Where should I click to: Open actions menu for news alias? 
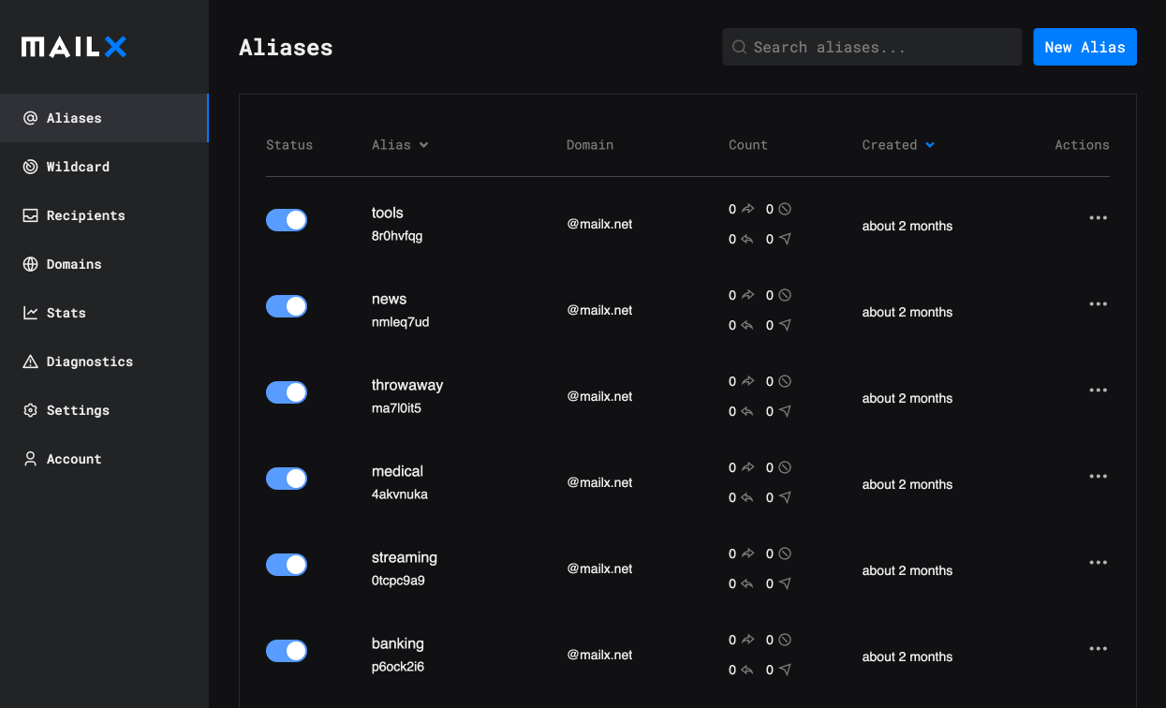[x=1099, y=304]
